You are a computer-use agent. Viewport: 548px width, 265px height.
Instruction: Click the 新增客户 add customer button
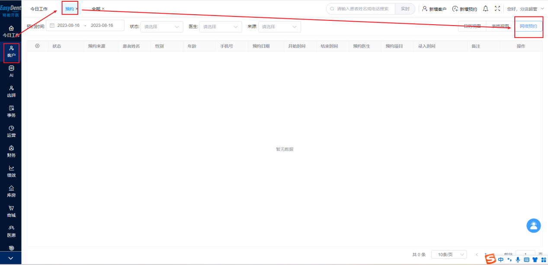[x=434, y=9]
